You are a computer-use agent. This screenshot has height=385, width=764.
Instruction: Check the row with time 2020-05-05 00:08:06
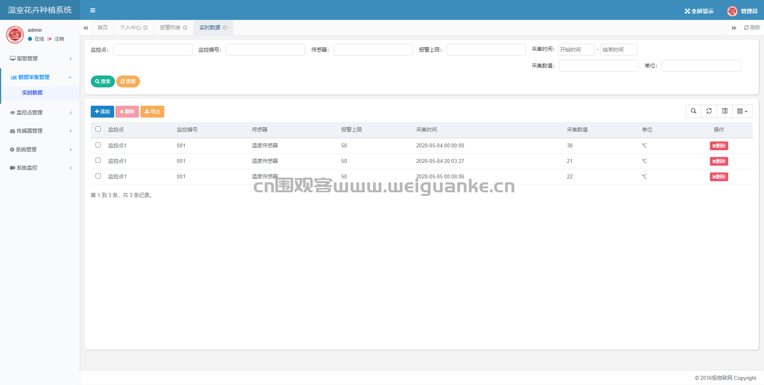[x=98, y=176]
